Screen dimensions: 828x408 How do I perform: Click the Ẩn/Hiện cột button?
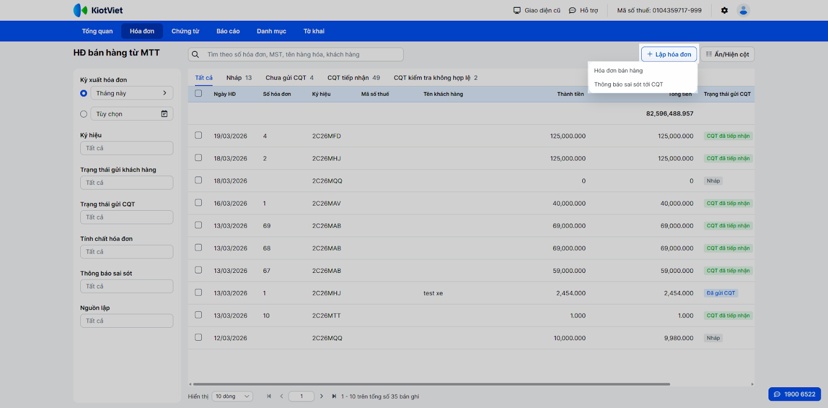(x=727, y=54)
